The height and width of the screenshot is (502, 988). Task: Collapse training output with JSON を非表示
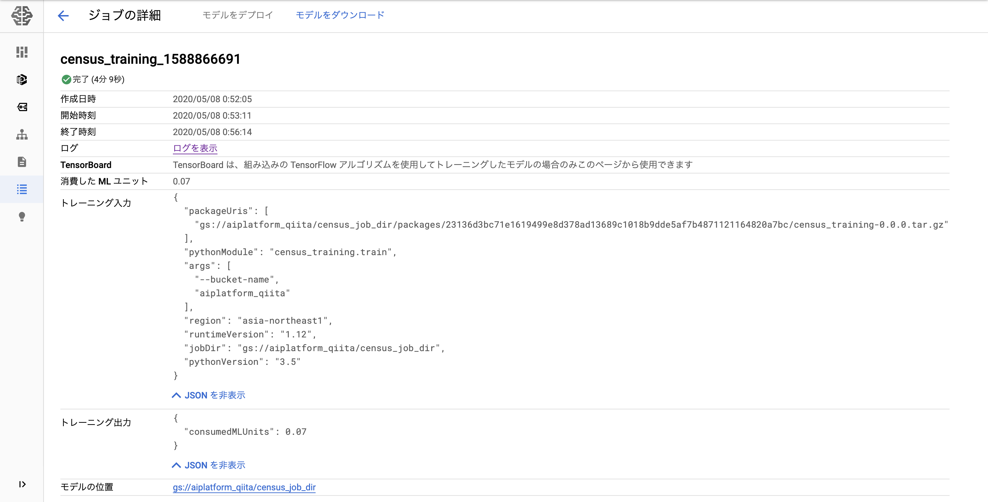tap(209, 465)
